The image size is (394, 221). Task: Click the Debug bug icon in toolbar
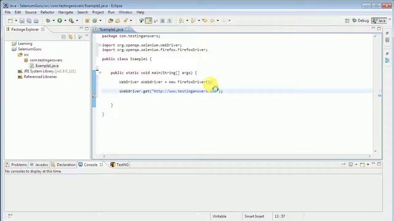[x=48, y=21]
